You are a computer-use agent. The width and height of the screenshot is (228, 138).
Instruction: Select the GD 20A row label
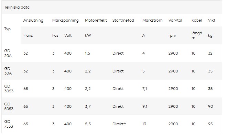8,53
